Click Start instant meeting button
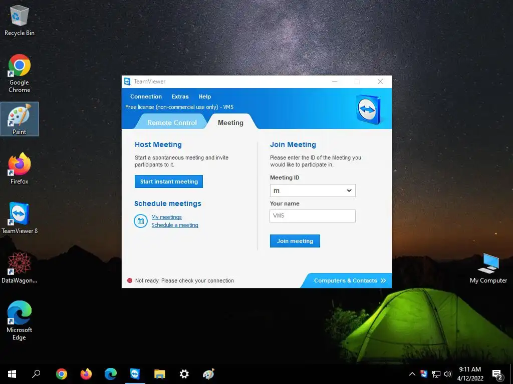The width and height of the screenshot is (513, 384). pos(169,181)
